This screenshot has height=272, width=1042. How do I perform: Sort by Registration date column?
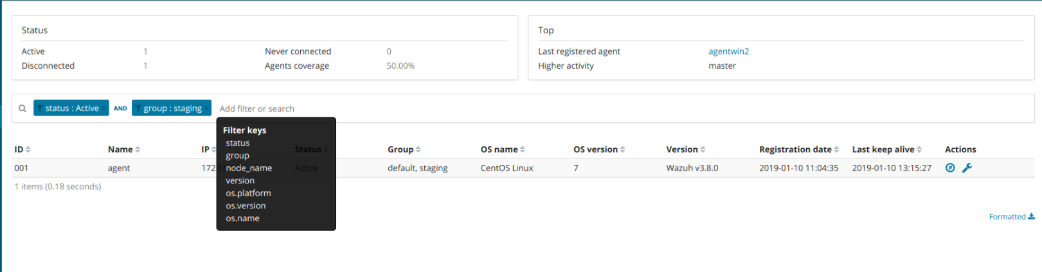coord(798,149)
